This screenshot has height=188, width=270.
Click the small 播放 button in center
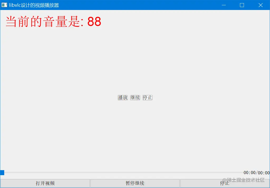[122, 97]
